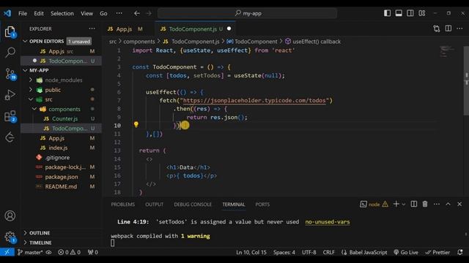
Task: Open the Edit menu
Action: [39, 13]
